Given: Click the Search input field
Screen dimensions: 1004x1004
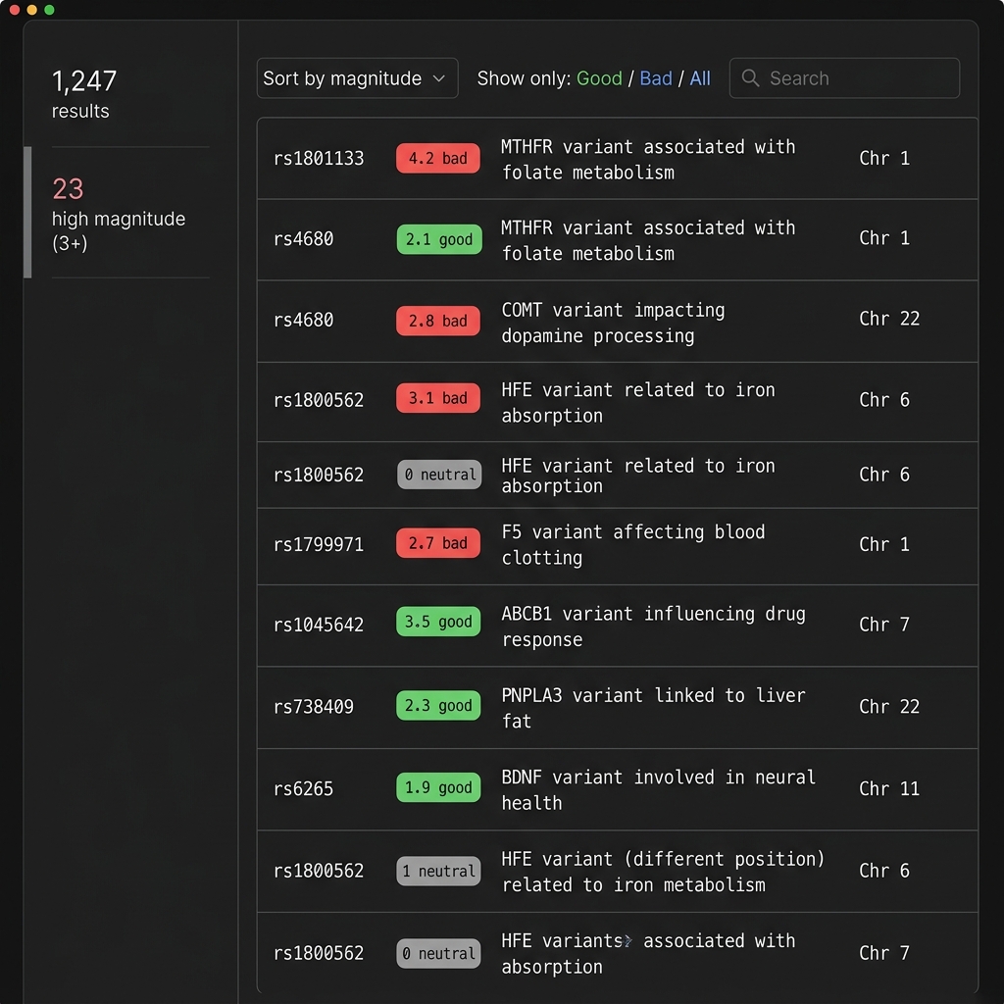Looking at the screenshot, I should click(x=844, y=78).
